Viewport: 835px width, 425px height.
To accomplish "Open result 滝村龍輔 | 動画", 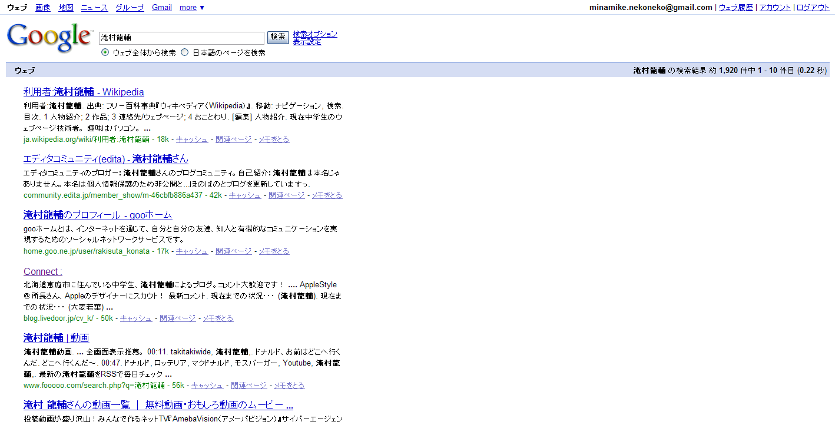I will click(x=56, y=338).
